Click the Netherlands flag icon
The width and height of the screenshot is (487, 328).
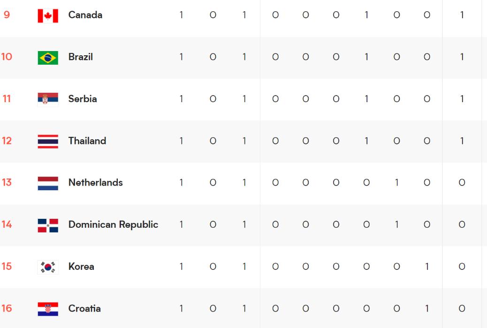point(48,183)
